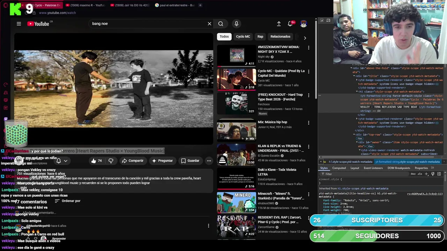Click the 'Añade un comentario' field
The height and width of the screenshot is (251, 447).
tap(38, 213)
